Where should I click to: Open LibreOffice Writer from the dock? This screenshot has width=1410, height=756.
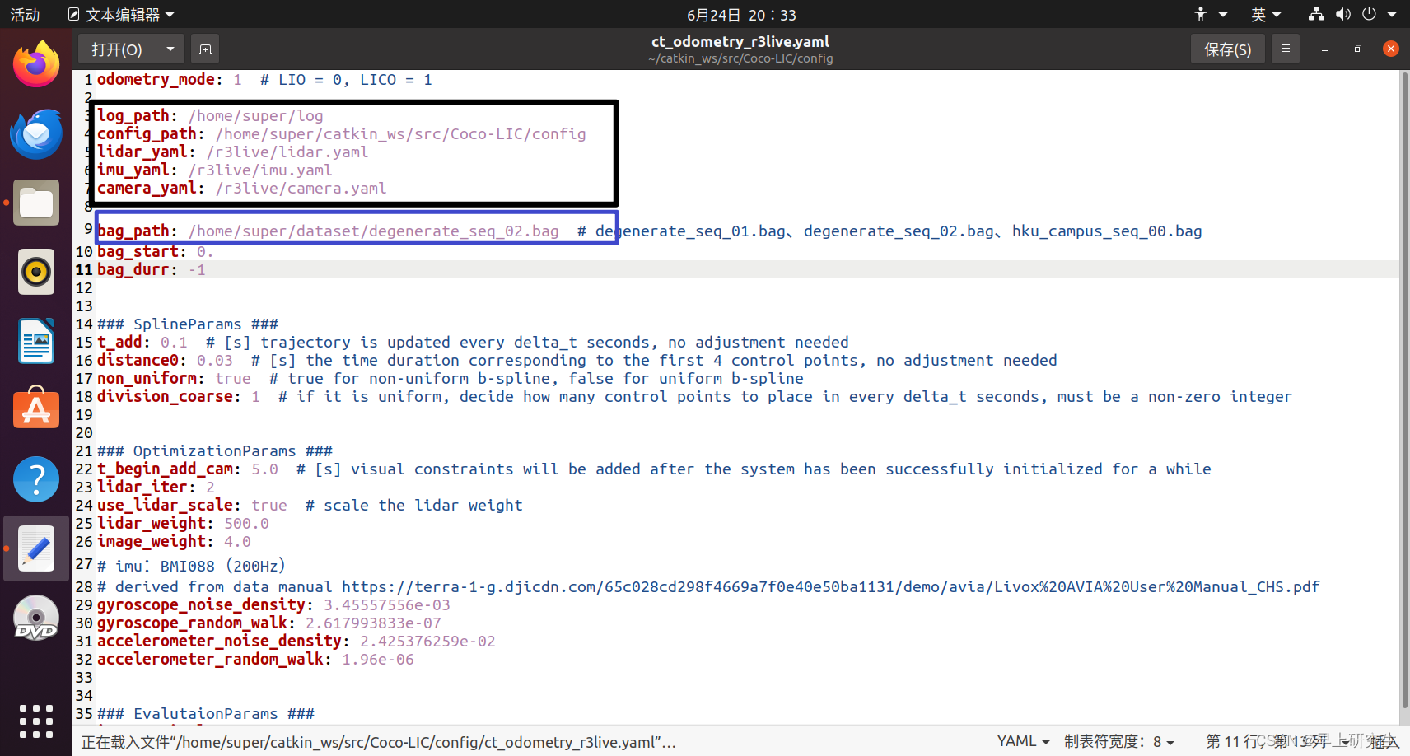pyautogui.click(x=35, y=341)
